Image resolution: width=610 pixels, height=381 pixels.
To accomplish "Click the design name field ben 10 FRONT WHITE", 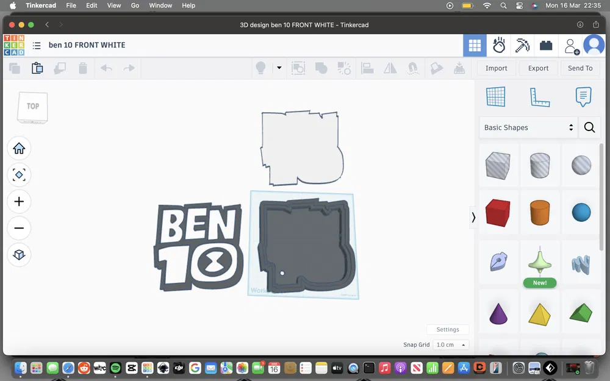I will (87, 45).
